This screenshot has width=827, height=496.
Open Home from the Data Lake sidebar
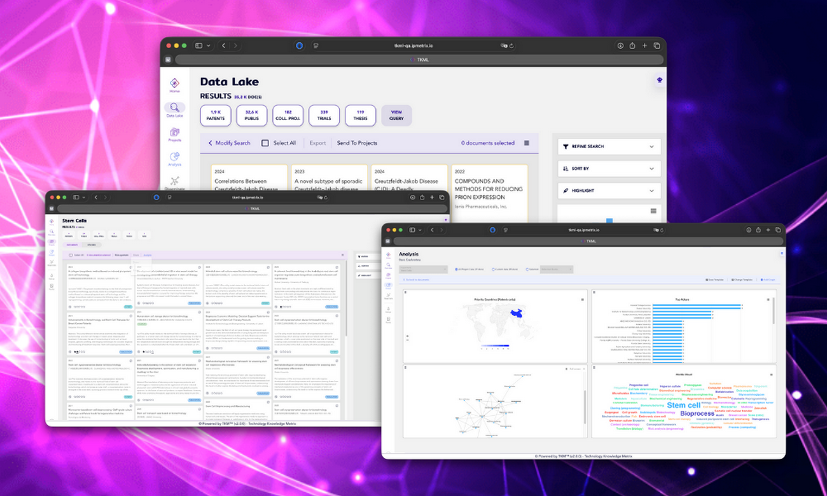[x=174, y=84]
